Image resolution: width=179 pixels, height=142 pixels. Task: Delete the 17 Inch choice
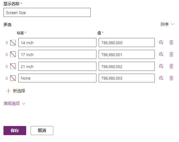tap(171, 54)
